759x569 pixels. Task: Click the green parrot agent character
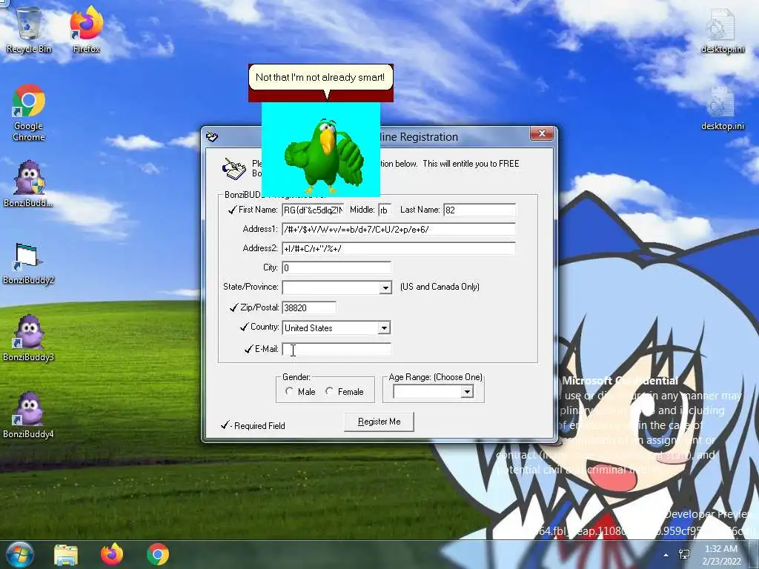coord(323,156)
